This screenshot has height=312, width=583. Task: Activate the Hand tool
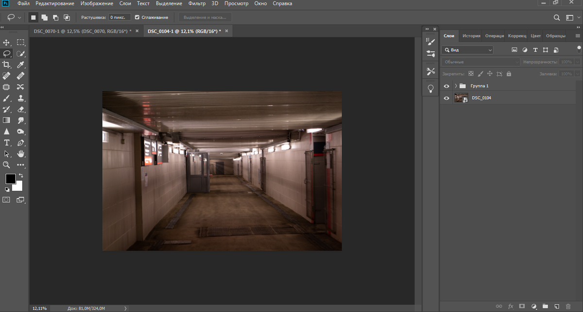coord(20,154)
